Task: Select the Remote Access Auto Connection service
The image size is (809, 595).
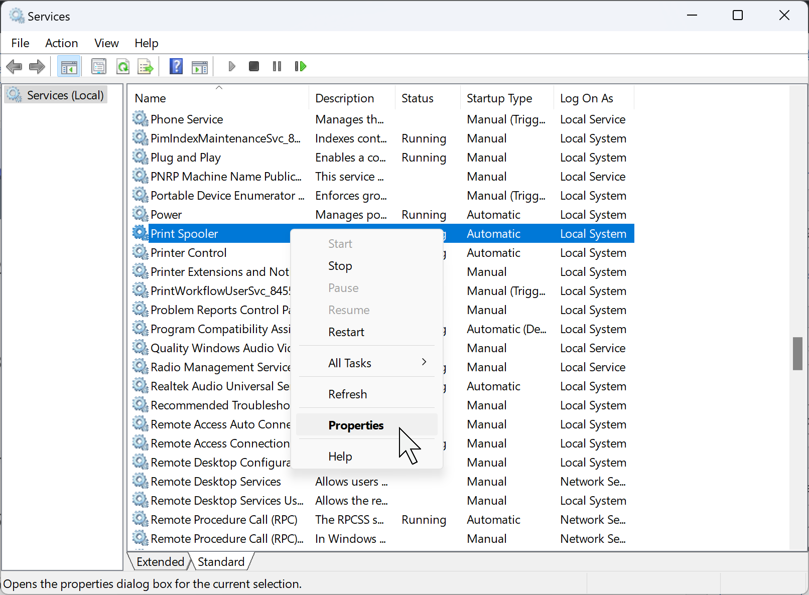Action: click(211, 424)
